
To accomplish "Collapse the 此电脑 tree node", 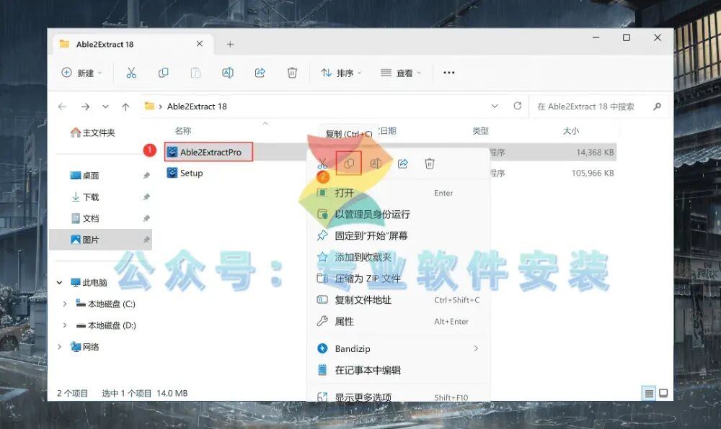I will pos(59,282).
